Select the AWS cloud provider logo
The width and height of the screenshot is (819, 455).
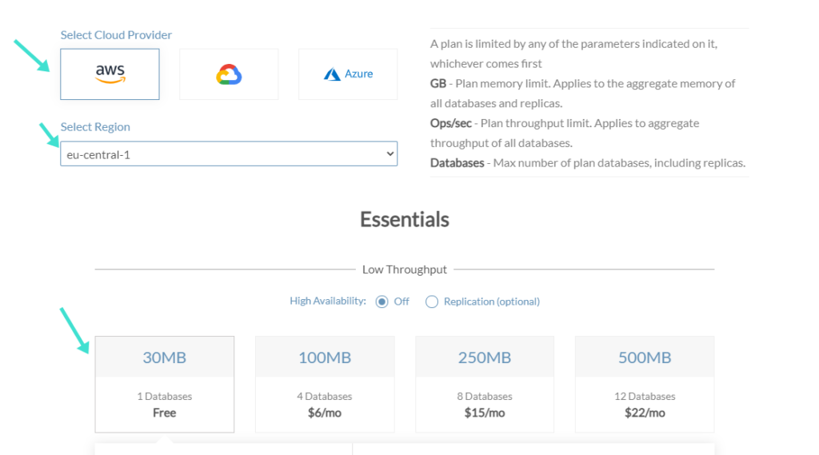(x=110, y=74)
